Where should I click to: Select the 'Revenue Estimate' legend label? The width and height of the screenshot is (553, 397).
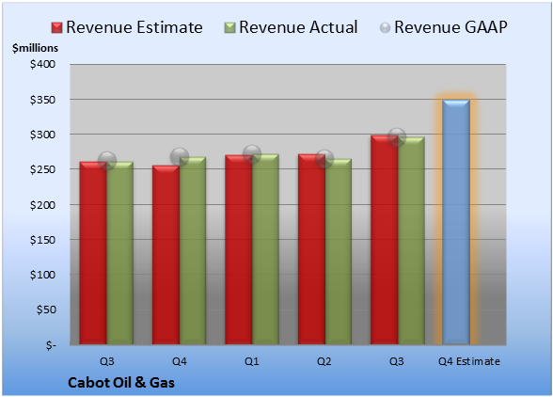134,27
